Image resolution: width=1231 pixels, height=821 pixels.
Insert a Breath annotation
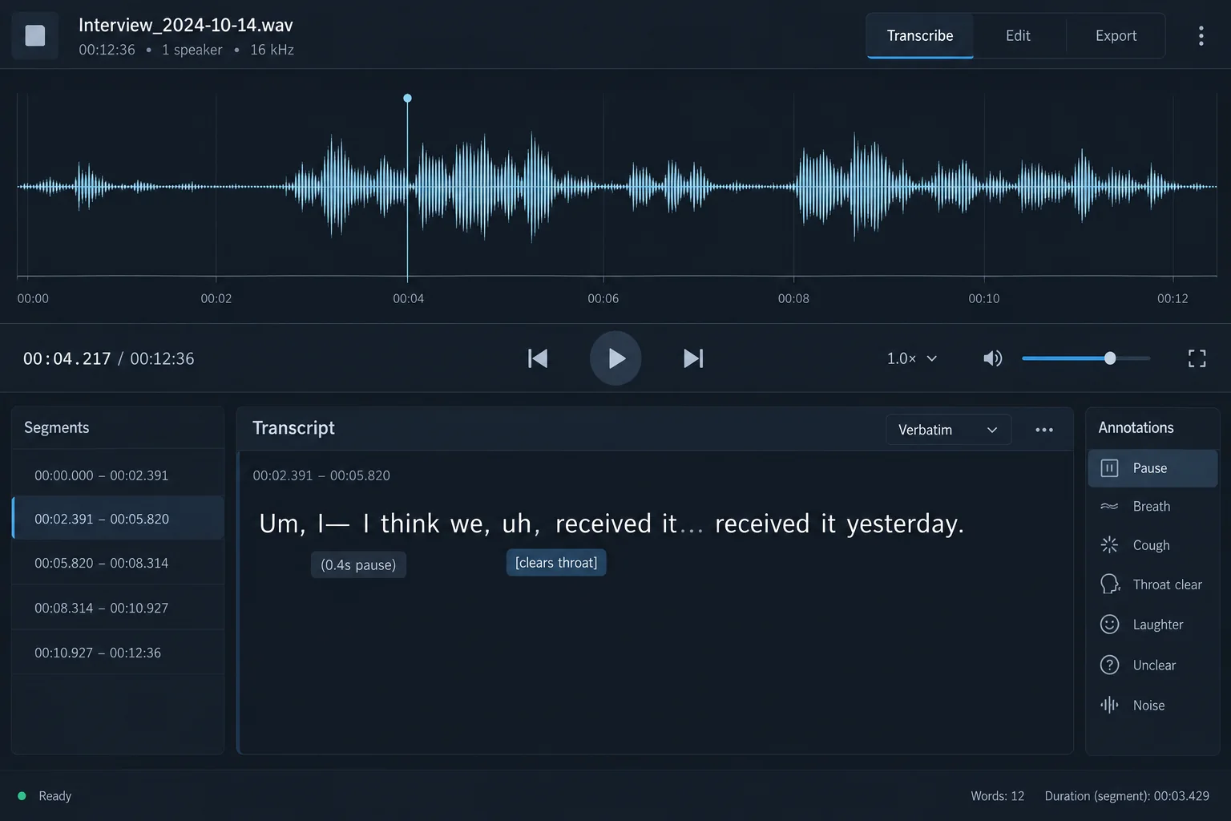(x=1152, y=507)
